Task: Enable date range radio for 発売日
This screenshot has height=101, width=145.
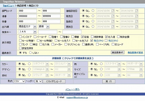Action: [x=93, y=16]
